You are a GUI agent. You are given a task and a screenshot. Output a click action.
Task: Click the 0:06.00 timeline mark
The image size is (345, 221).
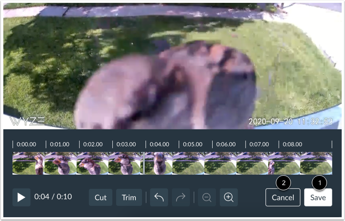[226, 144]
